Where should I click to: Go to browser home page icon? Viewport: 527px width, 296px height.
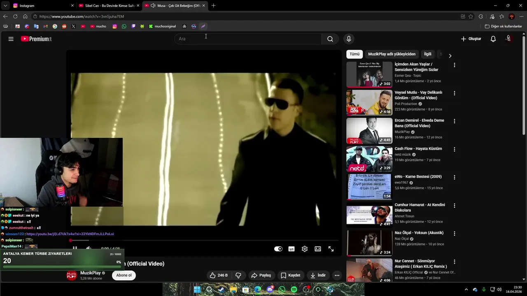25,16
